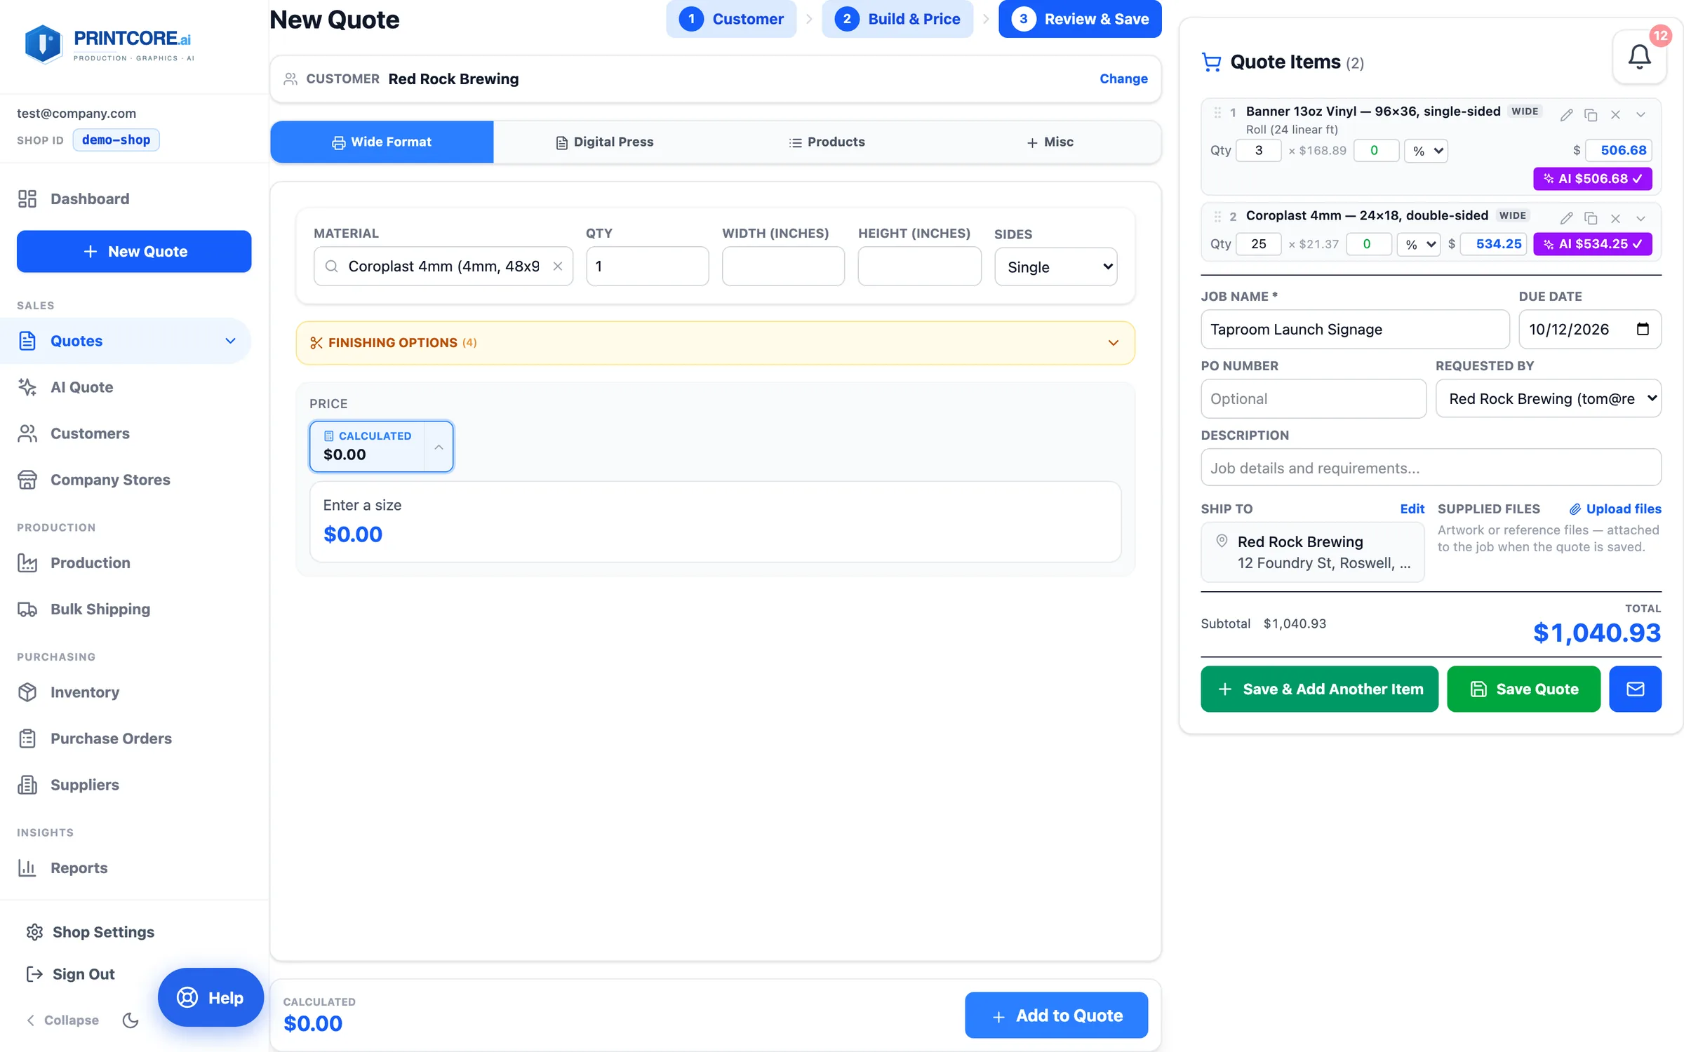Open the due date calendar picker
The height and width of the screenshot is (1052, 1684).
(x=1643, y=329)
